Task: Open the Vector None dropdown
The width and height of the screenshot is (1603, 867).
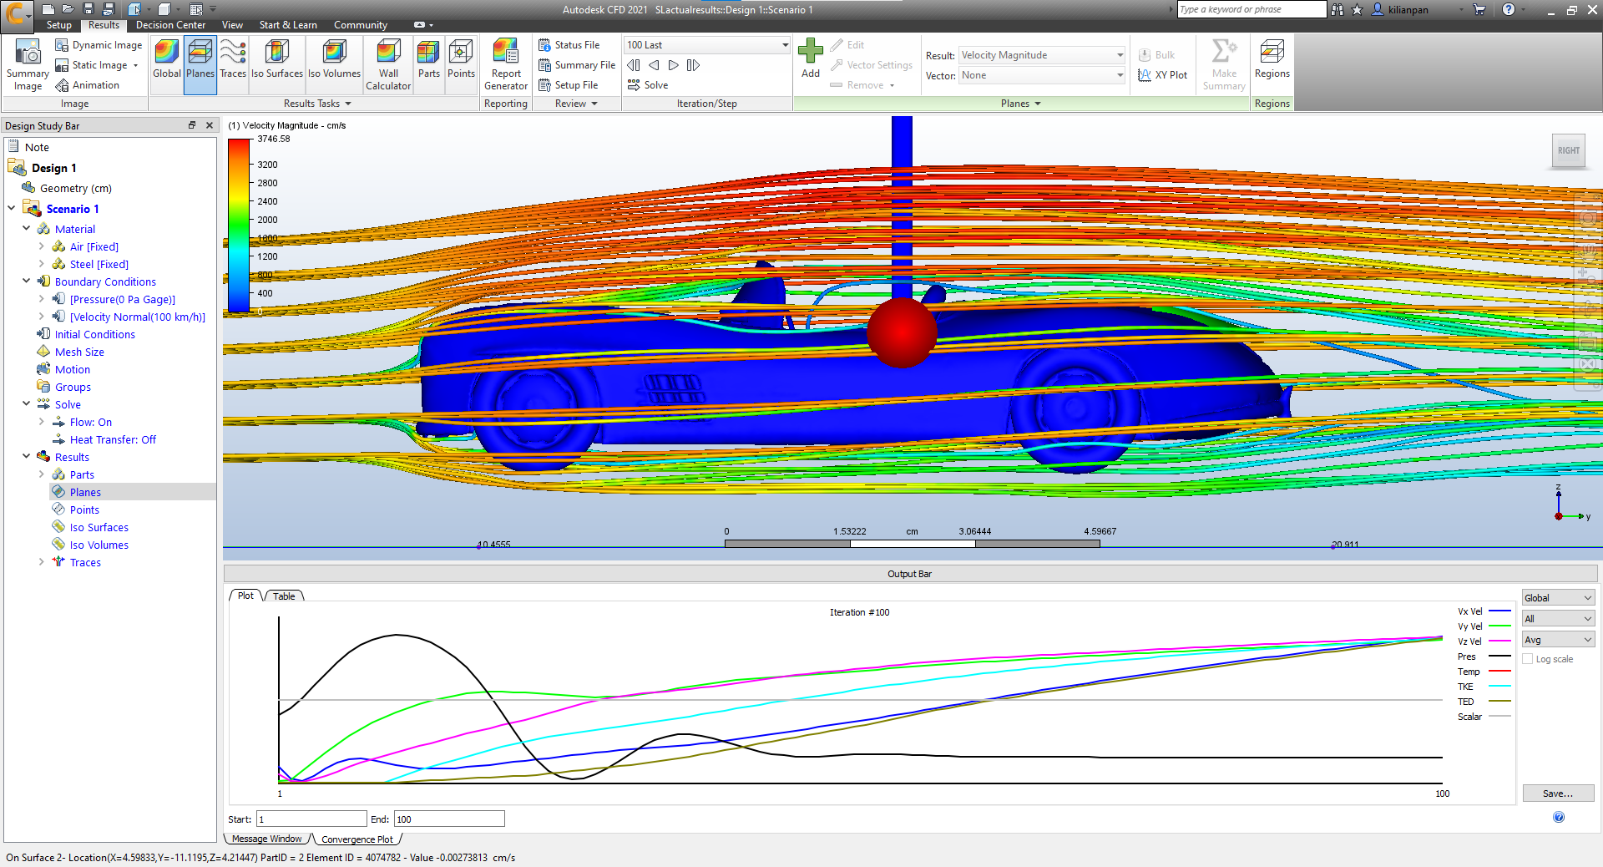Action: coord(1042,75)
